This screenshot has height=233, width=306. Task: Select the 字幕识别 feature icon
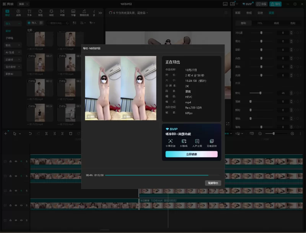171,141
